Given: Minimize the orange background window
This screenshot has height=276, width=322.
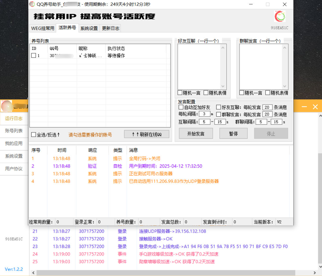Looking at the screenshot, I should click(304, 107).
